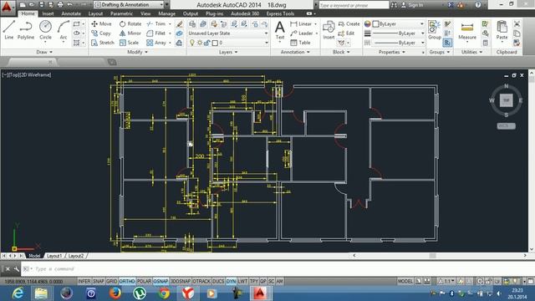Viewport: 535px width, 301px height.
Task: Click the Trim tool
Action: tap(156, 24)
